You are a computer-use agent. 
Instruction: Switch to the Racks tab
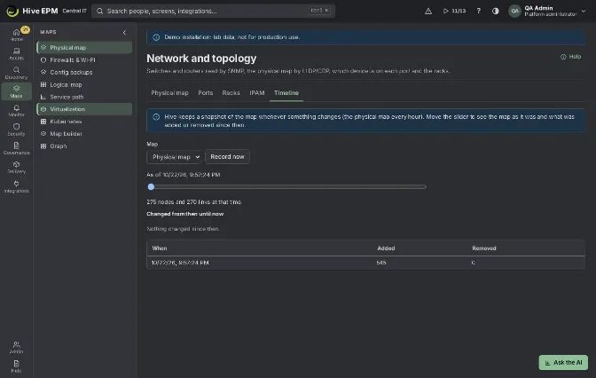[231, 93]
